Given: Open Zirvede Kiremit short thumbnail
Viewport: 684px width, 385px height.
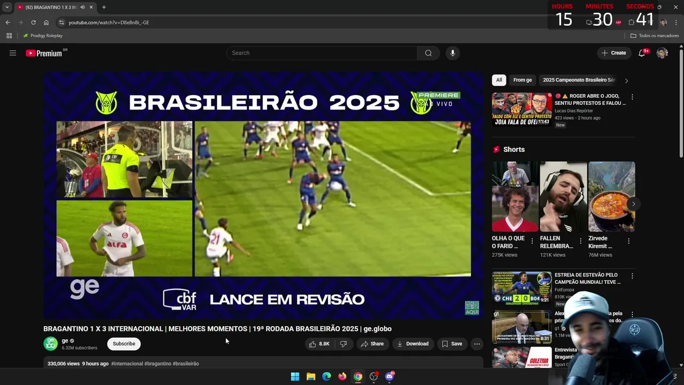Looking at the screenshot, I should pyautogui.click(x=611, y=197).
